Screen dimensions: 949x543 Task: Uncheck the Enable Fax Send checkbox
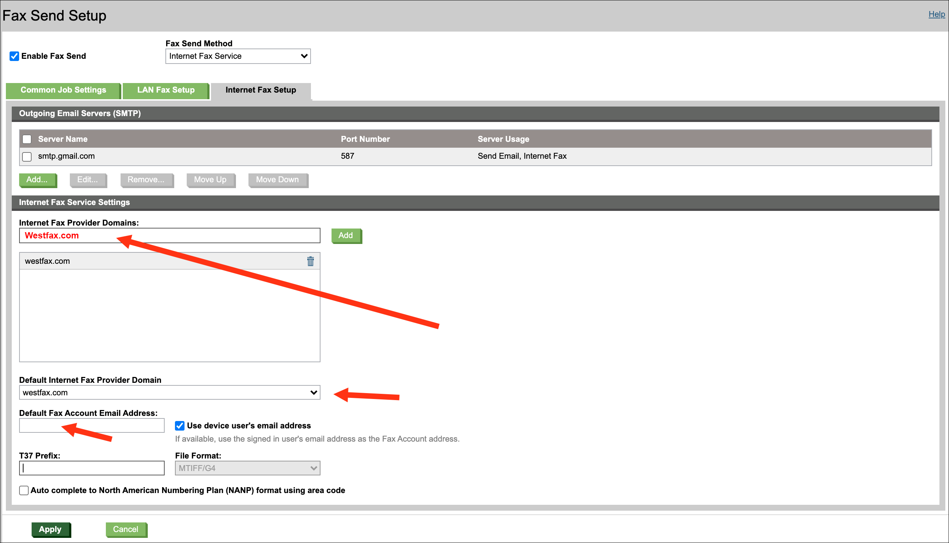point(14,56)
